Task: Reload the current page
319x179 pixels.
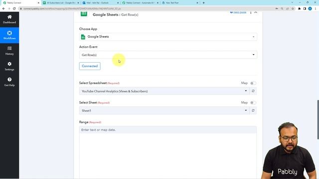Action: point(14,9)
